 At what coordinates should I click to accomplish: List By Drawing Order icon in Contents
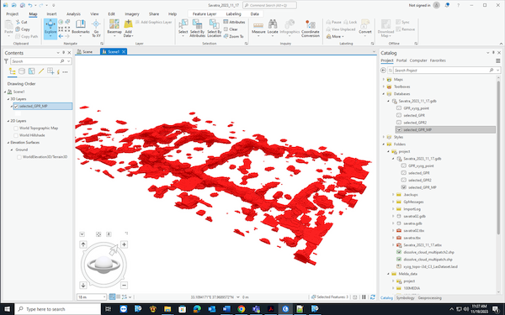pos(13,71)
